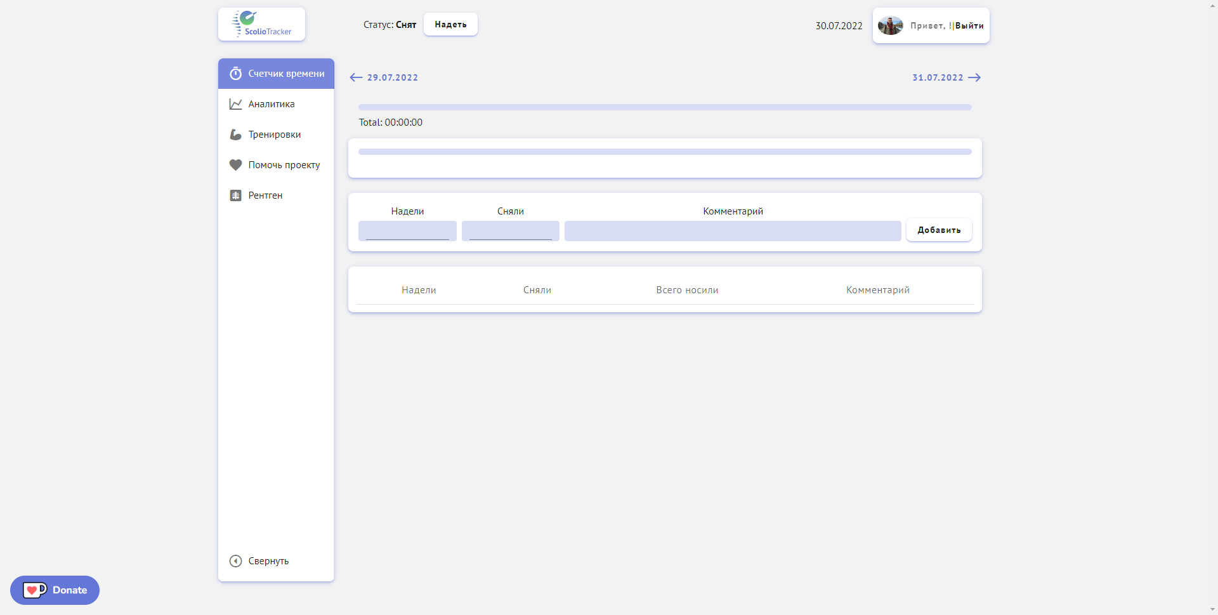The width and height of the screenshot is (1218, 615).
Task: Toggle brace status with Надеть button
Action: click(x=450, y=25)
